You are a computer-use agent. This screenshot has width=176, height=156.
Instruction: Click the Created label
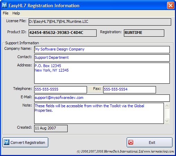click(x=25, y=127)
